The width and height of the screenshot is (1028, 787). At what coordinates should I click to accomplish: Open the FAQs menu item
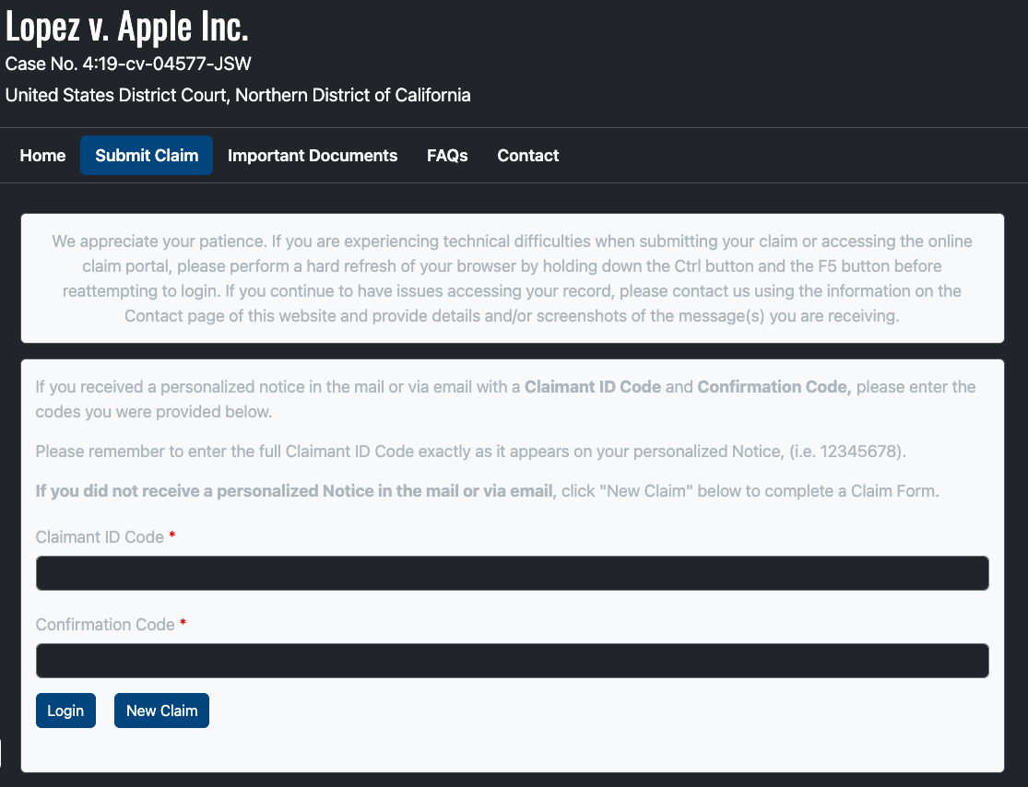tap(447, 156)
